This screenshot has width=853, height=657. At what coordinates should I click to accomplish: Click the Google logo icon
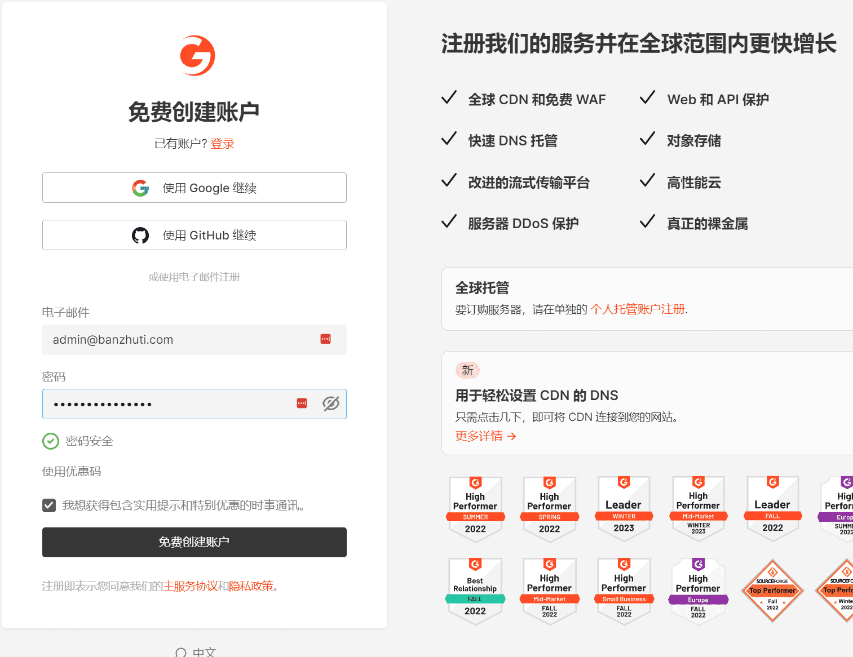coord(140,188)
